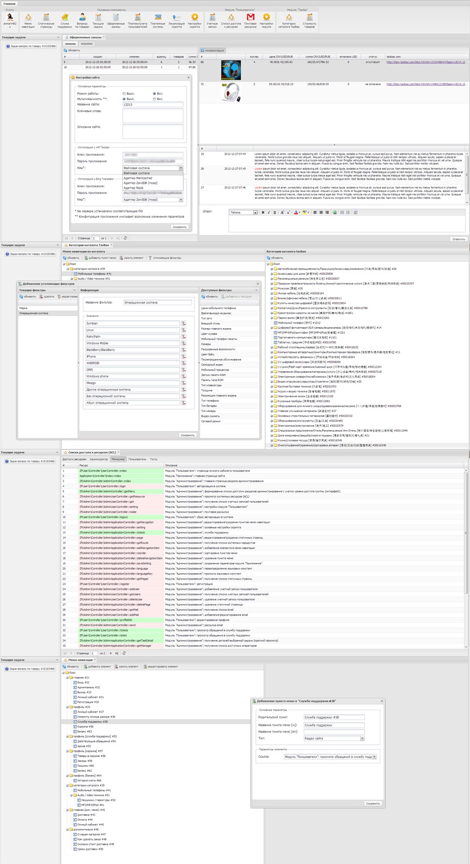The image size is (470, 864).
Task: Select the Гость access tab
Action: point(154,459)
